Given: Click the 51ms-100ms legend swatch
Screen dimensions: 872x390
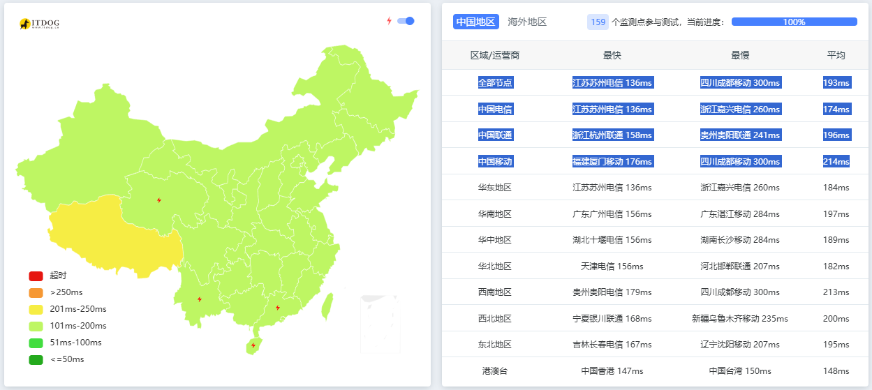Looking at the screenshot, I should point(36,343).
